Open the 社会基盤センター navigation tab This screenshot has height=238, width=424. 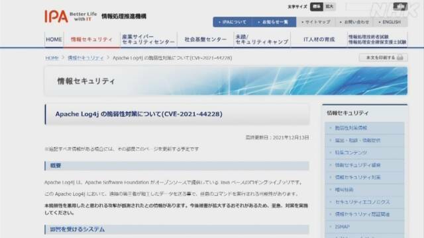(205, 40)
